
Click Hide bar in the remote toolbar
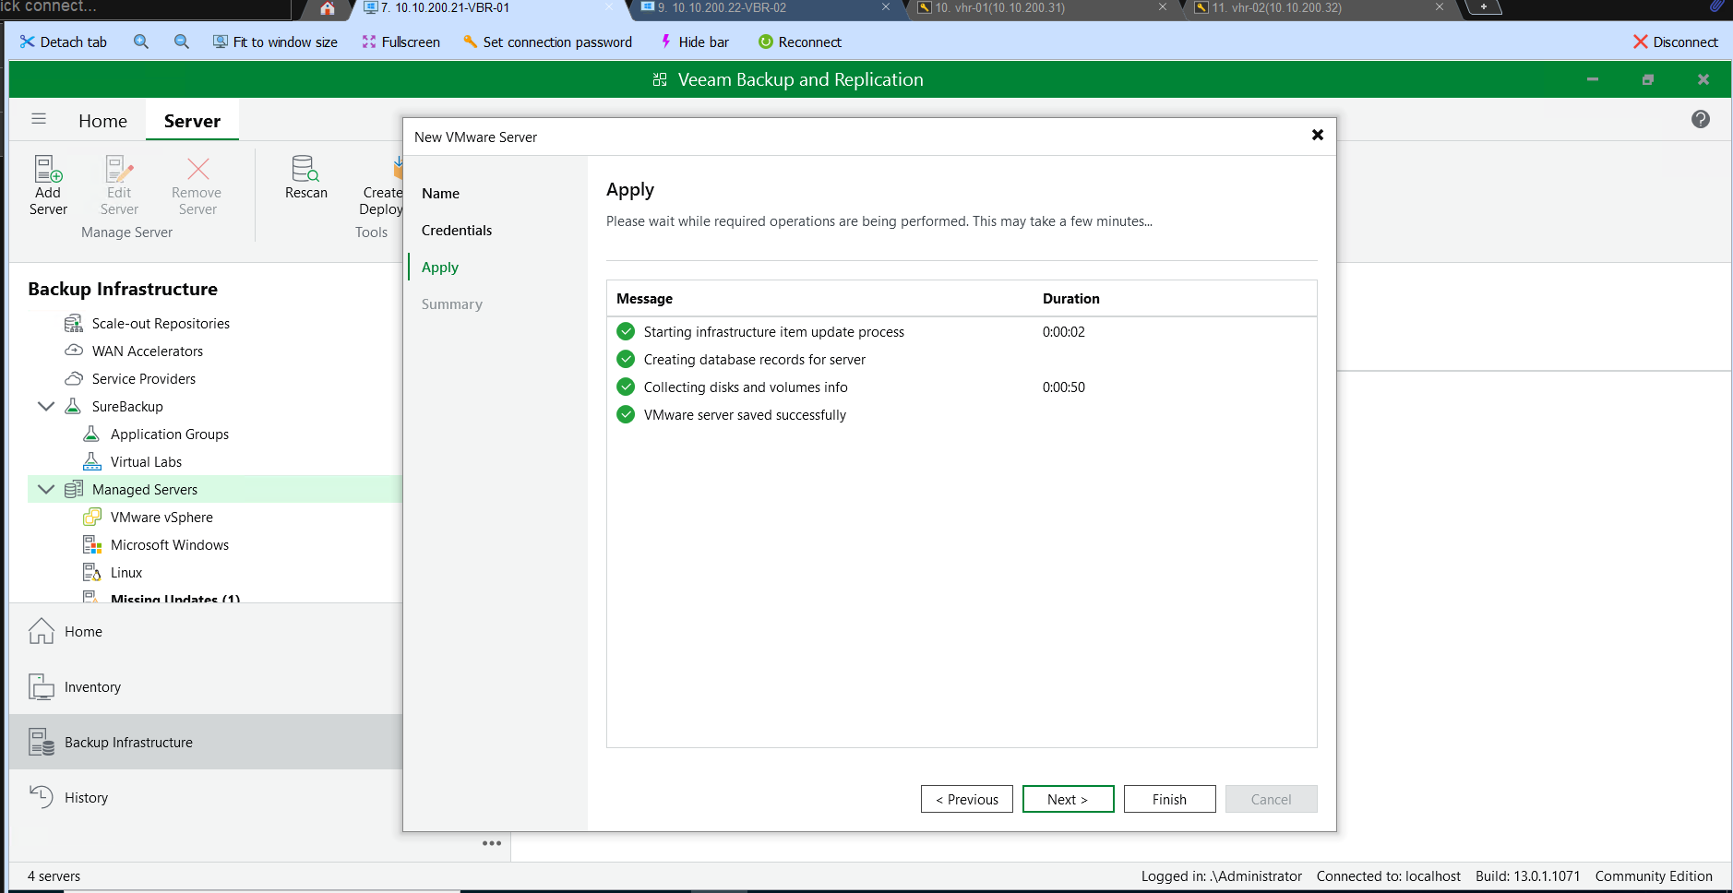(694, 42)
